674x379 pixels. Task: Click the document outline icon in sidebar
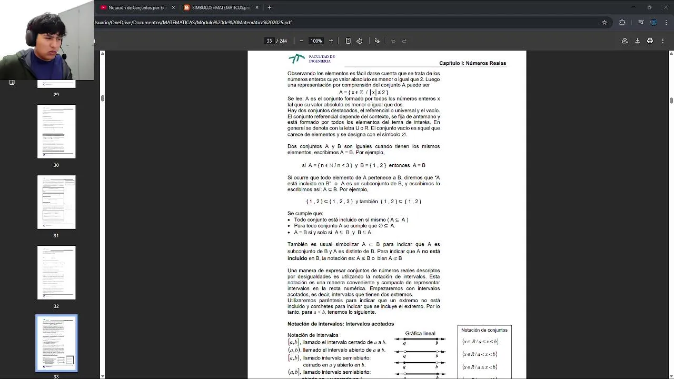point(12,82)
